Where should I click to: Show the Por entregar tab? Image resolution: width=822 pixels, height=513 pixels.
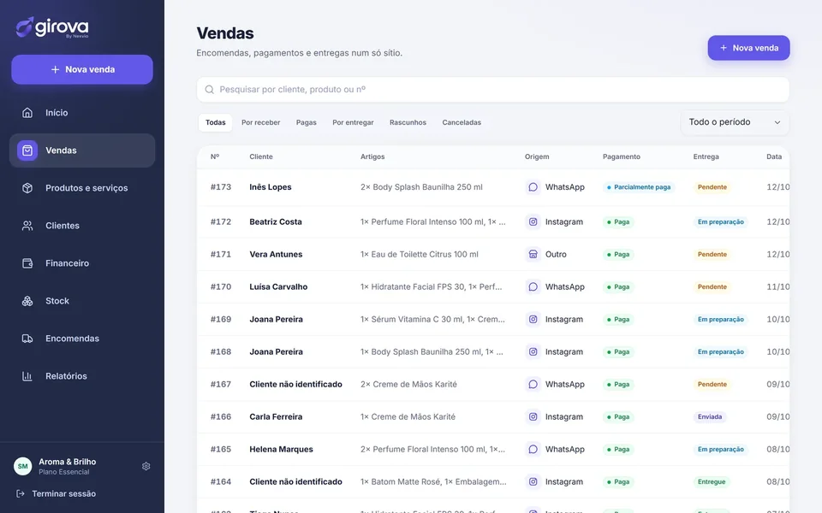pyautogui.click(x=353, y=122)
